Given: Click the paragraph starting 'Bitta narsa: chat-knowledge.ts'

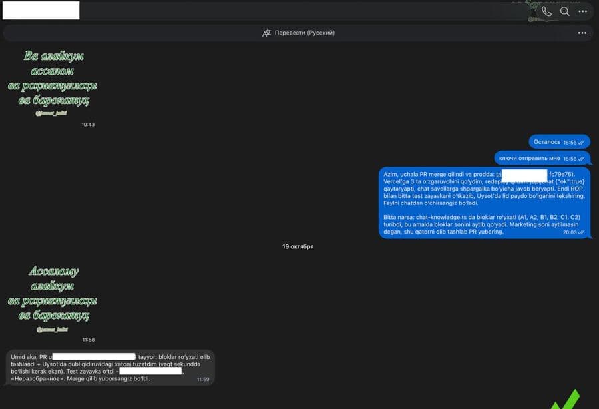Looking at the screenshot, I should tap(481, 224).
